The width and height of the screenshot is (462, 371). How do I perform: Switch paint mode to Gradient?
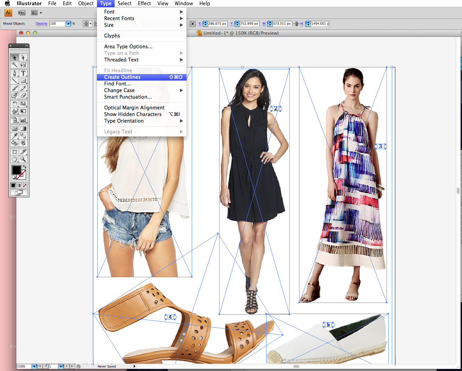pos(19,185)
